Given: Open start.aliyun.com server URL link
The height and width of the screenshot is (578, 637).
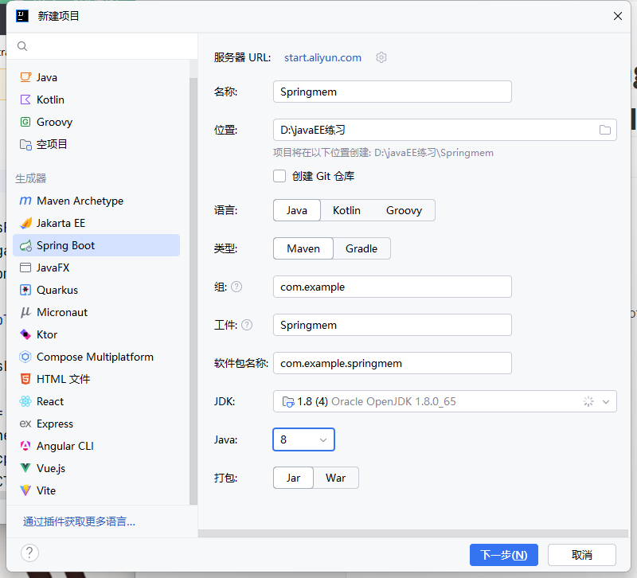Looking at the screenshot, I should click(322, 57).
